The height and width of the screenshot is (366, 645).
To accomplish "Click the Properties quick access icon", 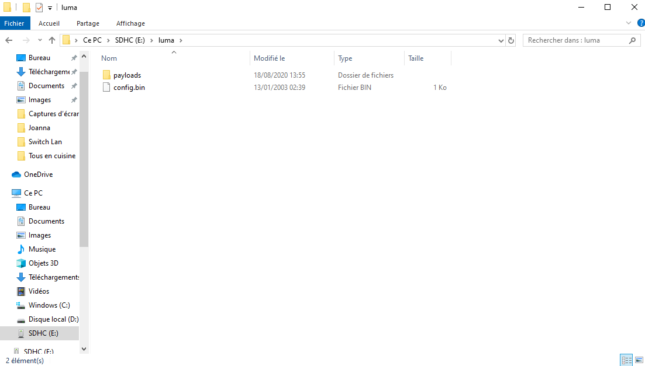I will coord(39,8).
